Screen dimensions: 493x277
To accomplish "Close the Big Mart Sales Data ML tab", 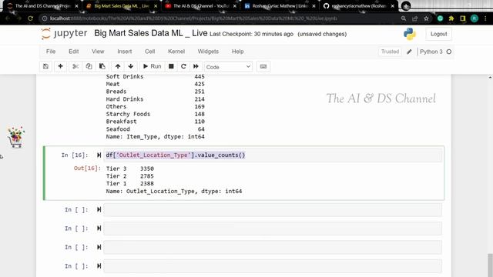I will (156, 6).
